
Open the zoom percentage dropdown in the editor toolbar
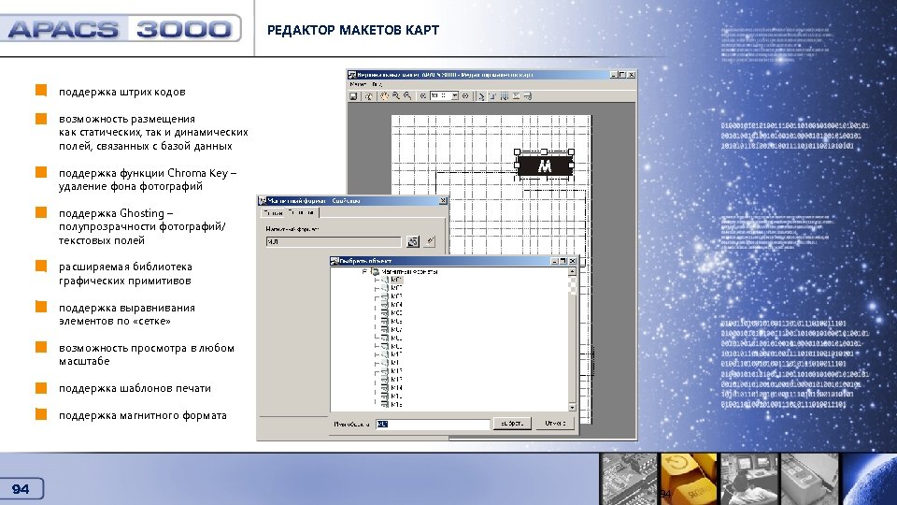click(x=455, y=96)
